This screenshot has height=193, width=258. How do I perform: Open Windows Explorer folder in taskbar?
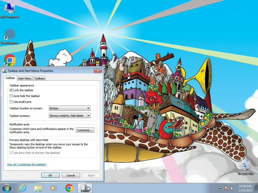[x=38, y=188]
